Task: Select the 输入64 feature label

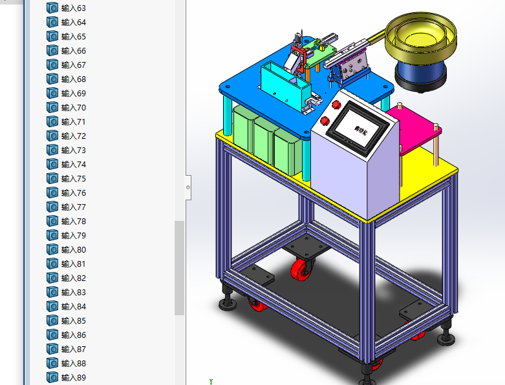Action: [74, 23]
